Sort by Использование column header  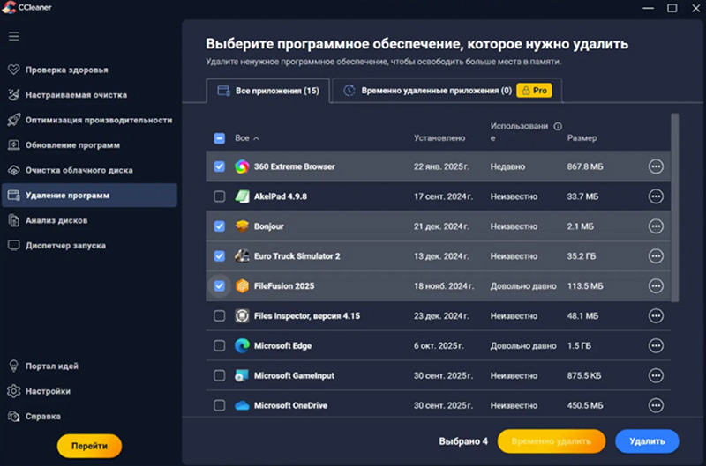click(x=519, y=132)
